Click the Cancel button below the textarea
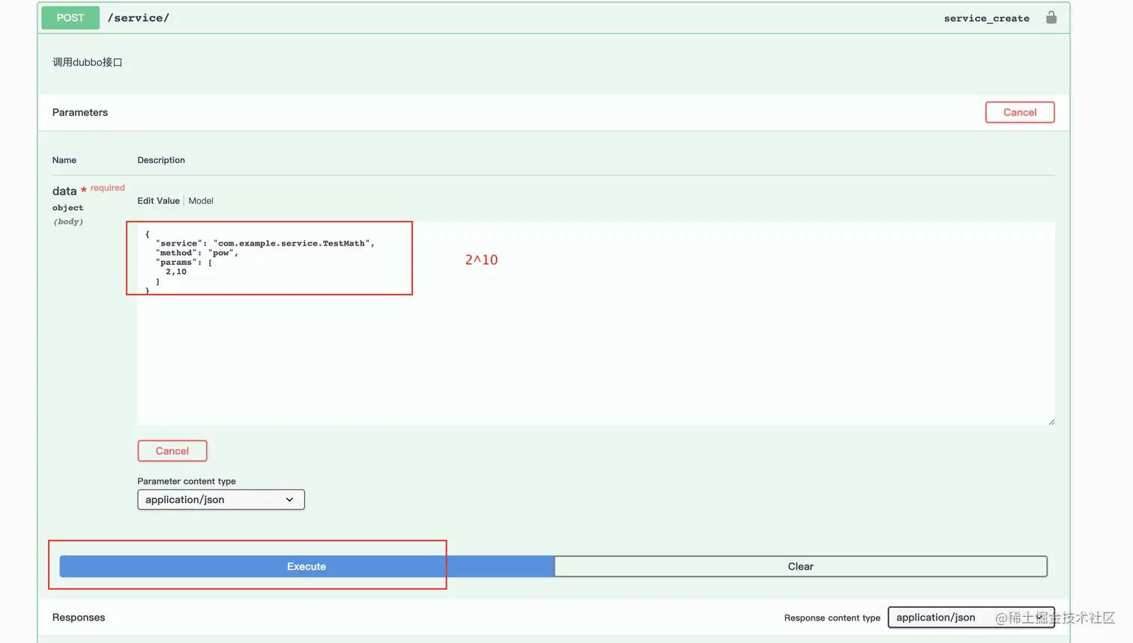The width and height of the screenshot is (1133, 643). tap(172, 451)
